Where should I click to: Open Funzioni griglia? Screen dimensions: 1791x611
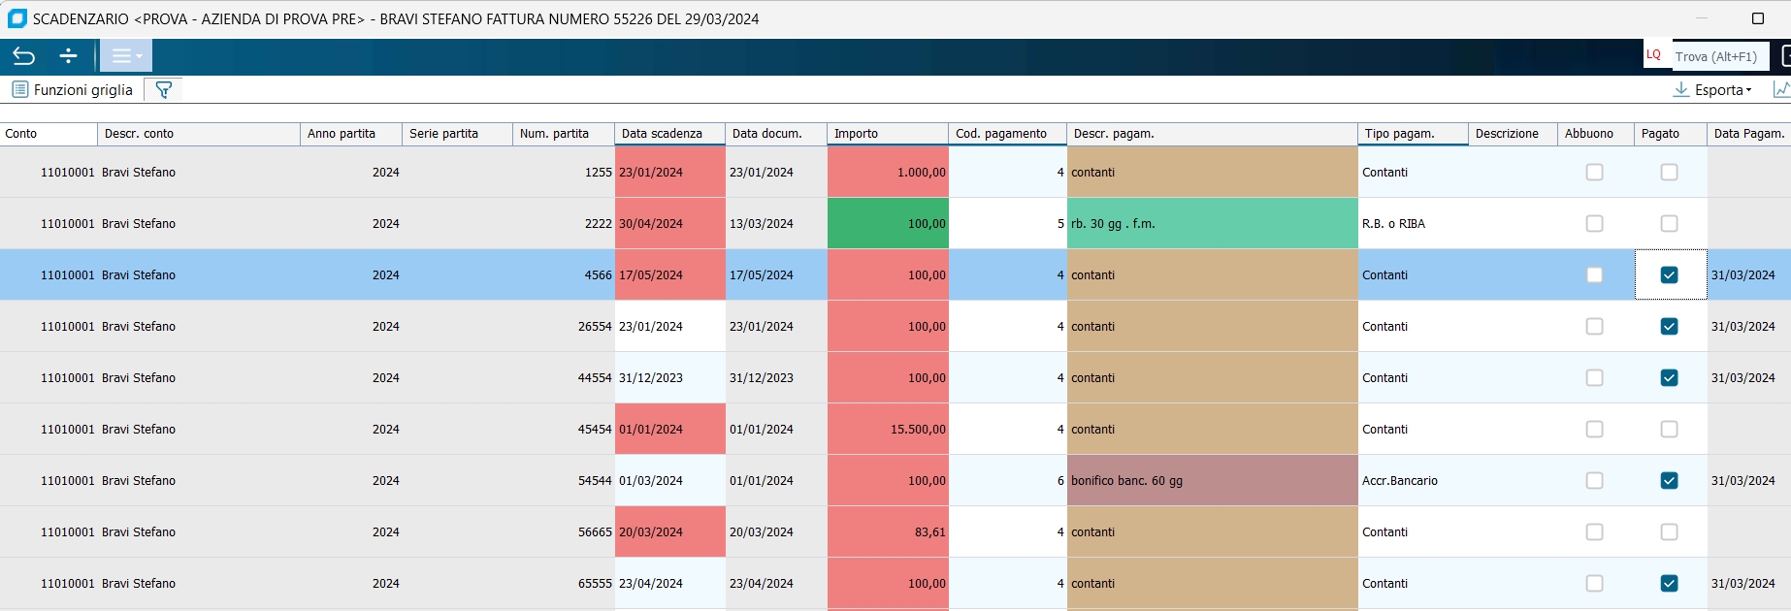[82, 90]
